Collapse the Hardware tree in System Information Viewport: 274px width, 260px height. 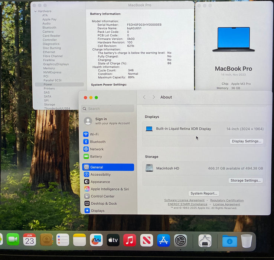tap(36, 11)
